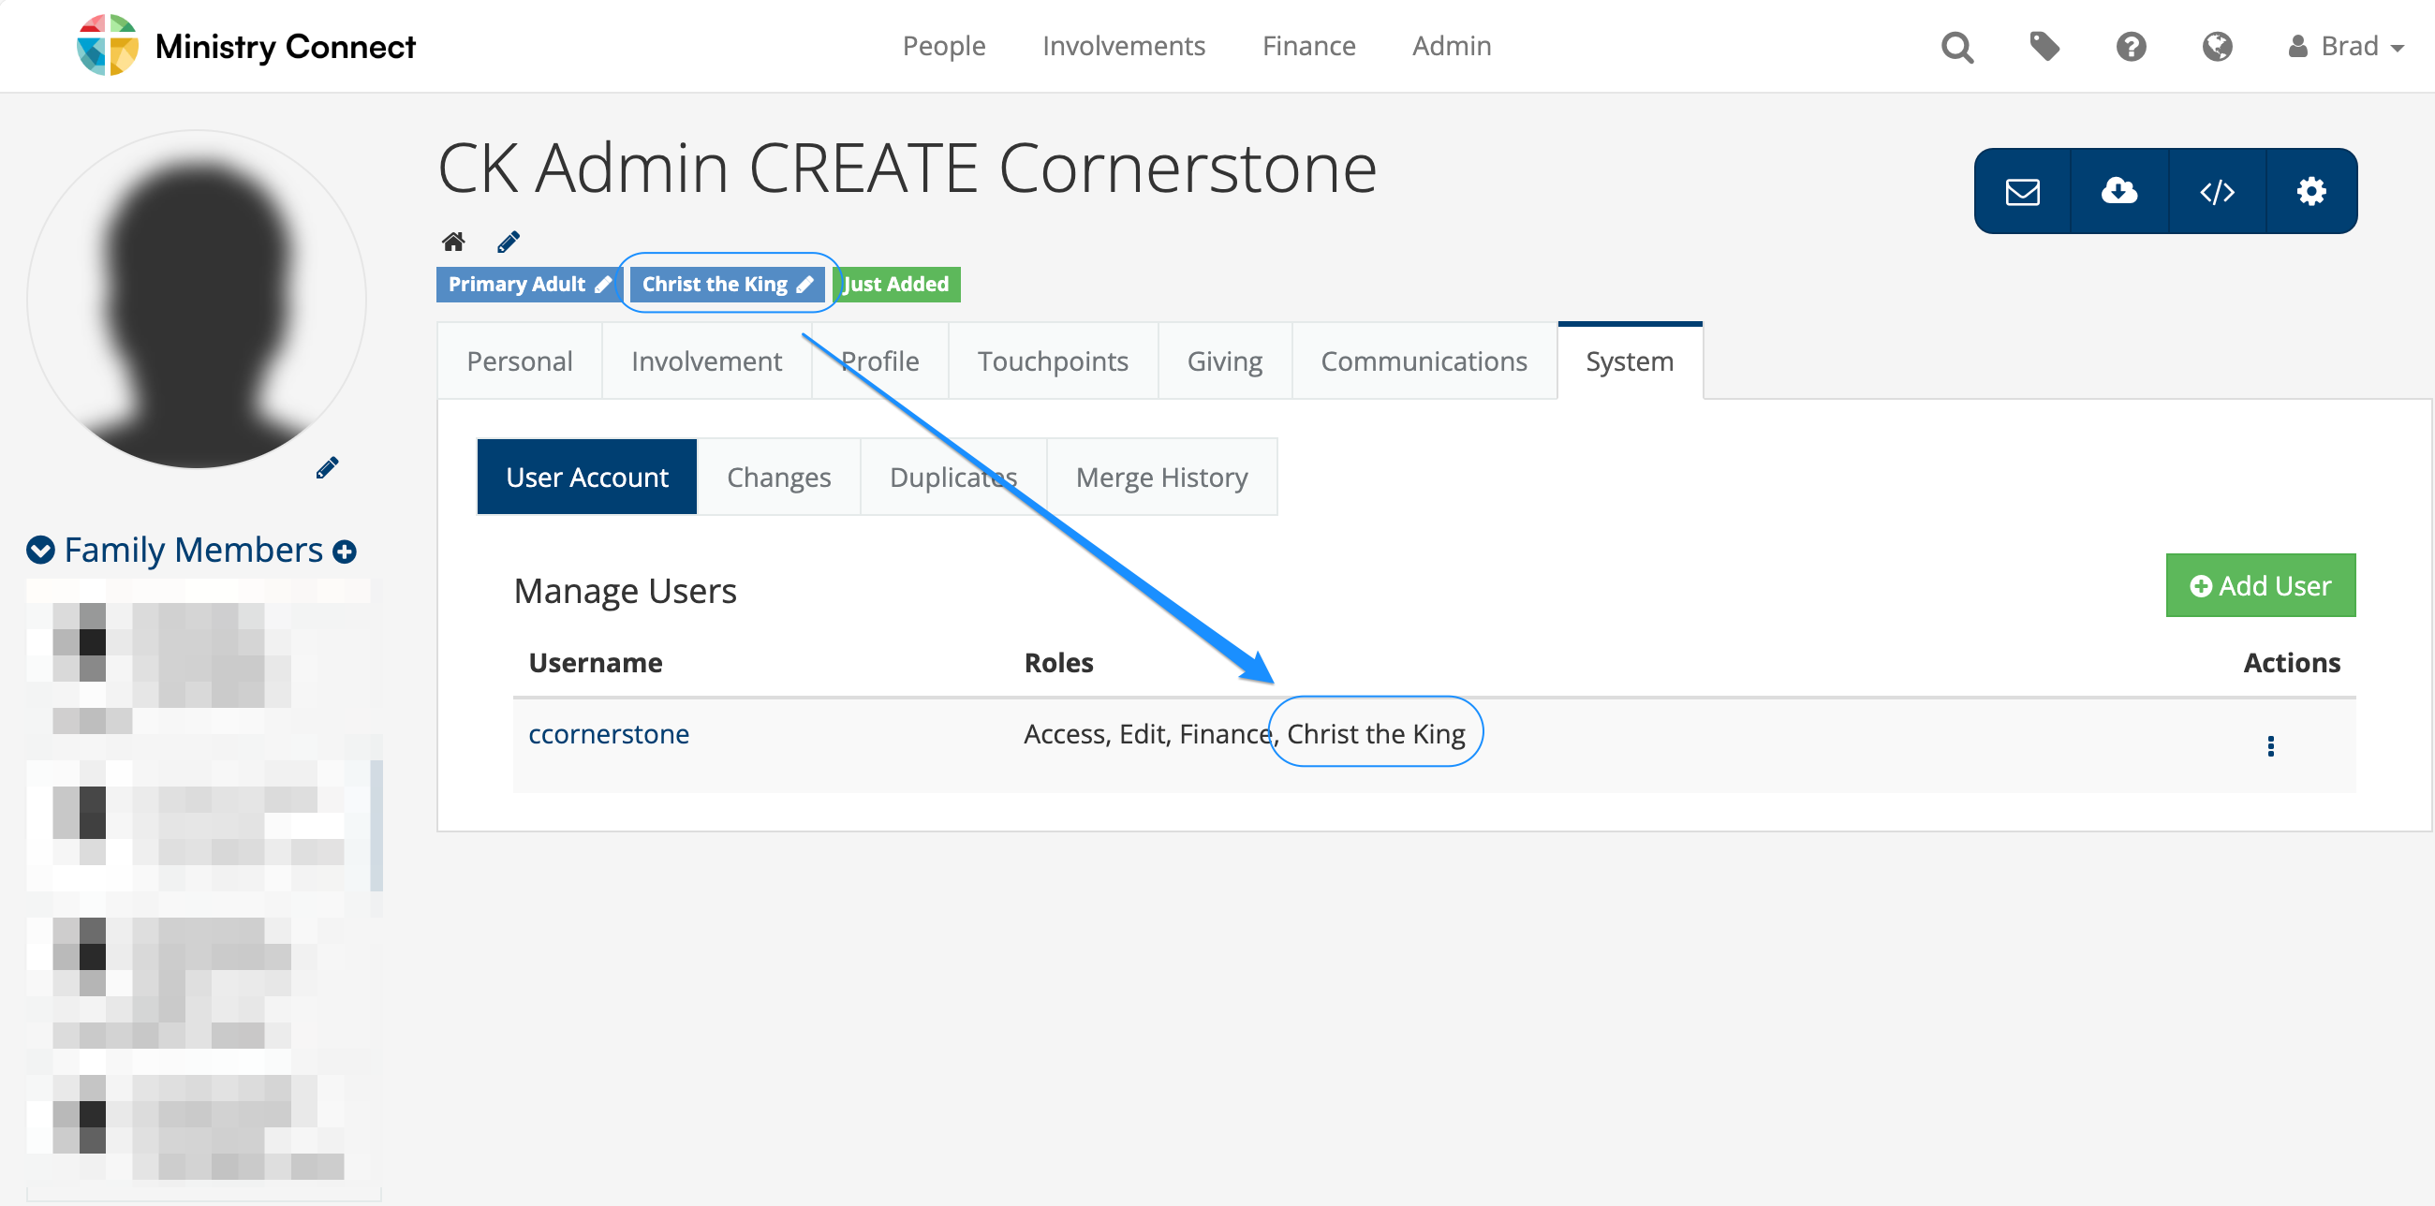Screen dimensions: 2435x1206
Task: Switch to the Merge History sub-tab
Action: point(1160,478)
